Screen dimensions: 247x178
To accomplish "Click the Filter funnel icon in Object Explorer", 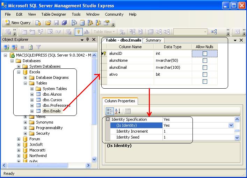I will [x=38, y=47].
